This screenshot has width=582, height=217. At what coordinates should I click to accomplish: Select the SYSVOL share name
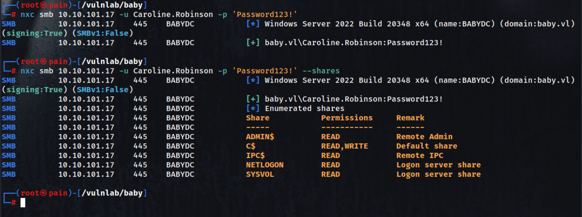(x=260, y=174)
